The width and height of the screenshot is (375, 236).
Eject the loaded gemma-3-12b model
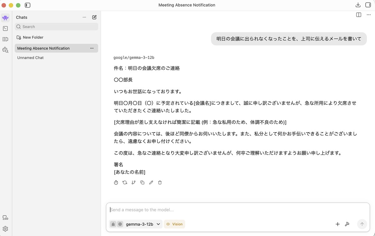click(x=113, y=224)
